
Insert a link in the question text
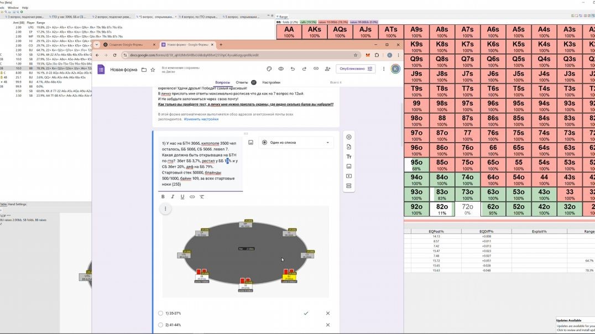[192, 197]
